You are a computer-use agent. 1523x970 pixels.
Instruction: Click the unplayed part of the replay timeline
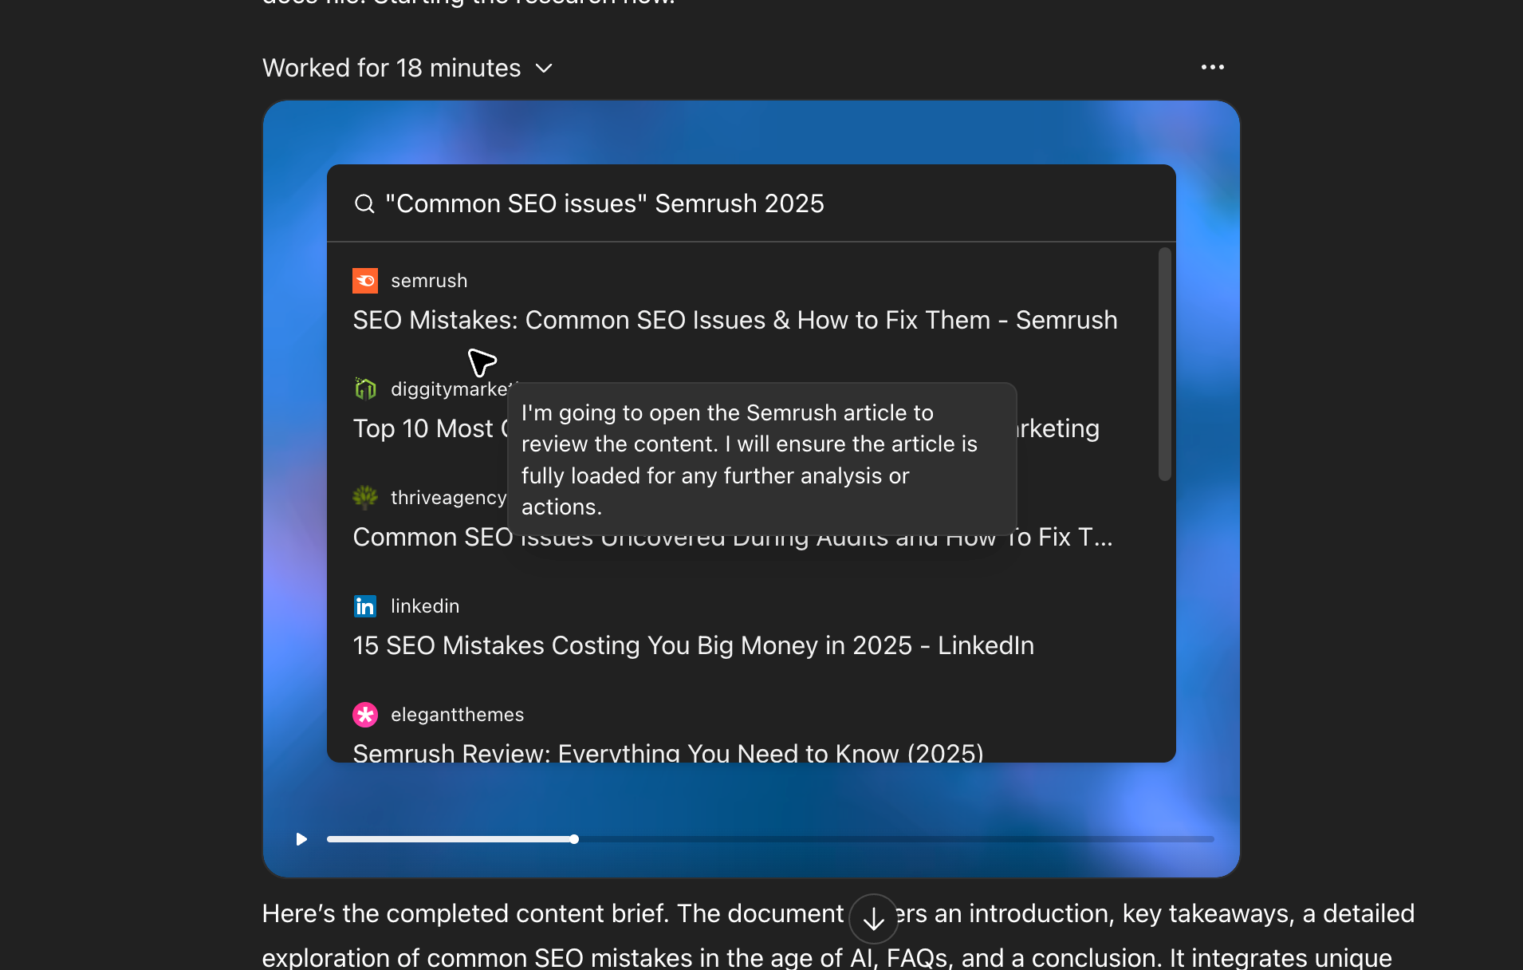pos(893,839)
